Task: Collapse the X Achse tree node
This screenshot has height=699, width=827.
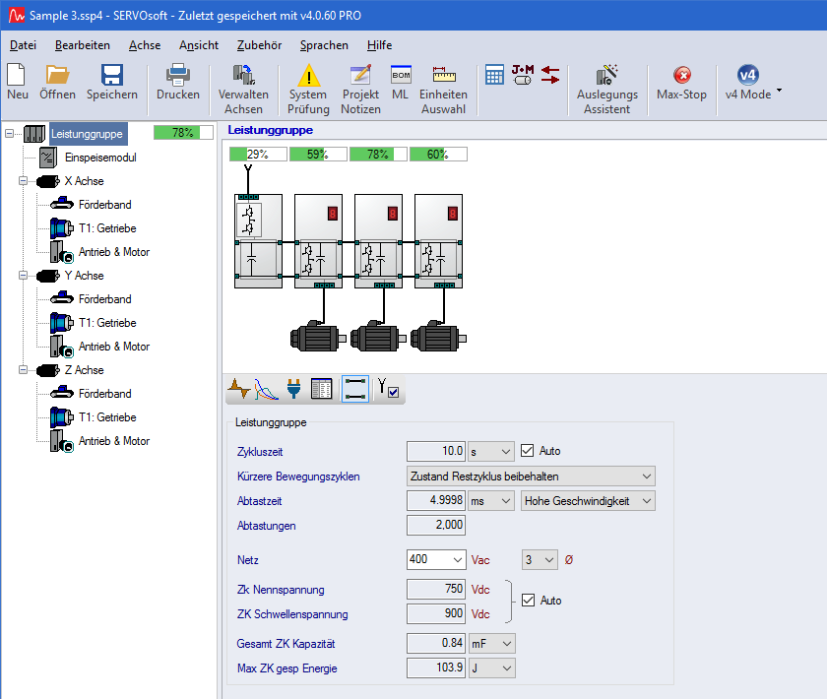Action: tap(24, 181)
